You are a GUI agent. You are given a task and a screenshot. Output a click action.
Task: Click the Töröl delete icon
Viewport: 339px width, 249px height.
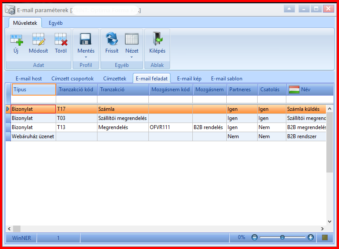pos(61,39)
